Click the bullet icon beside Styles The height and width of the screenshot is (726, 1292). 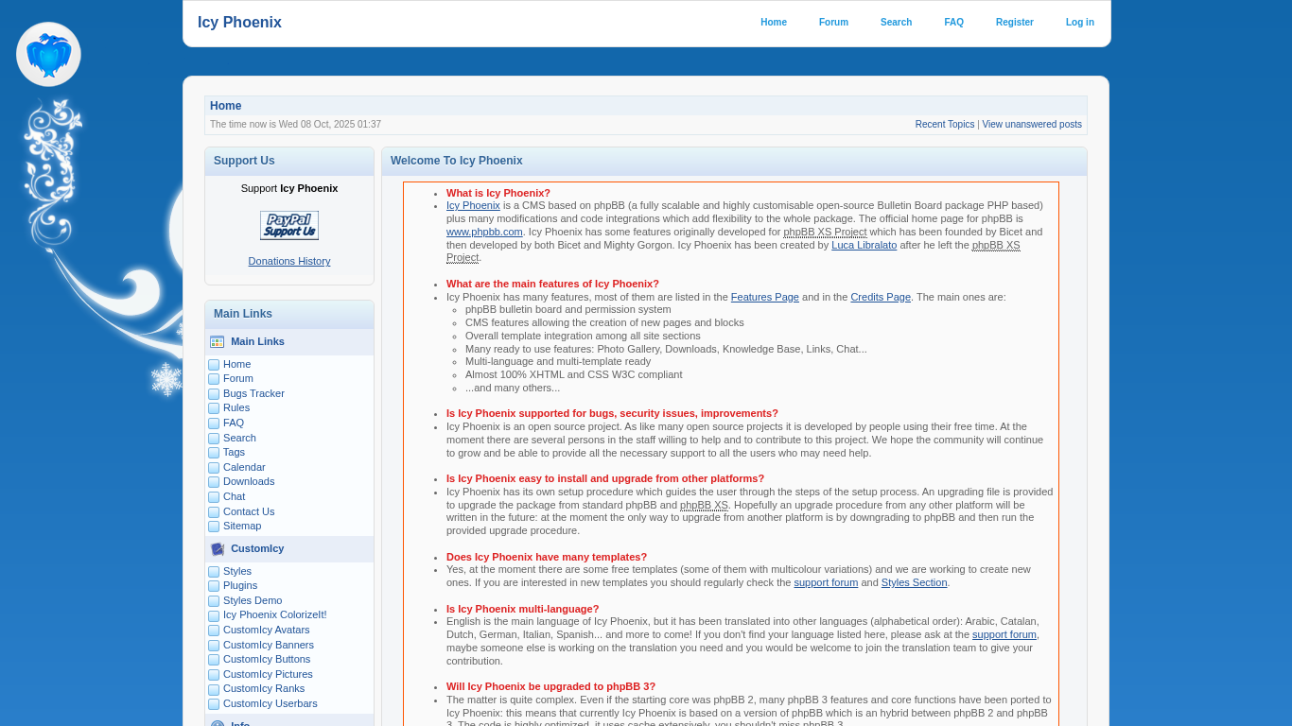click(x=214, y=572)
